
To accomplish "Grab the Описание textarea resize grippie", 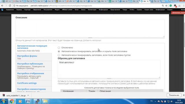I will tap(90, 38).
